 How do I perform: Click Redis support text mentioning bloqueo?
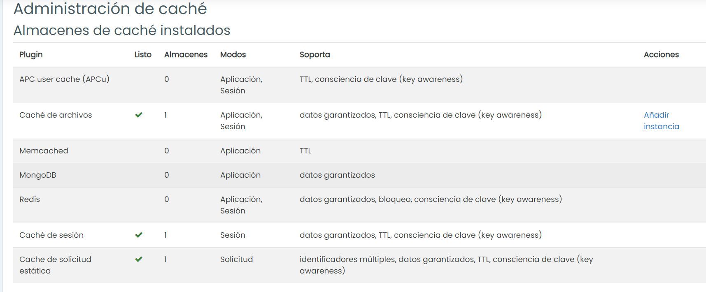pos(431,199)
